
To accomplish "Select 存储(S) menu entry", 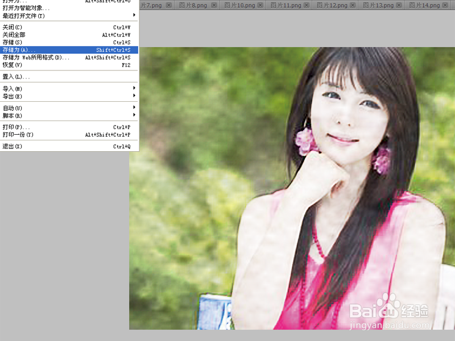I will tap(69, 42).
